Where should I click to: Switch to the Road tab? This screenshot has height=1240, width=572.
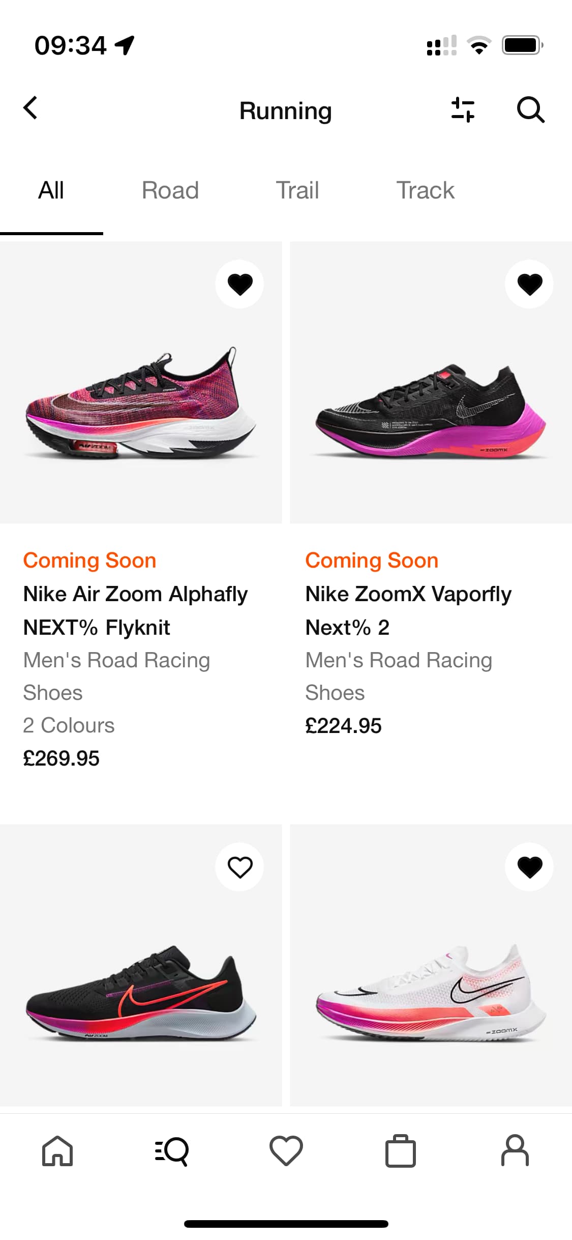tap(170, 191)
